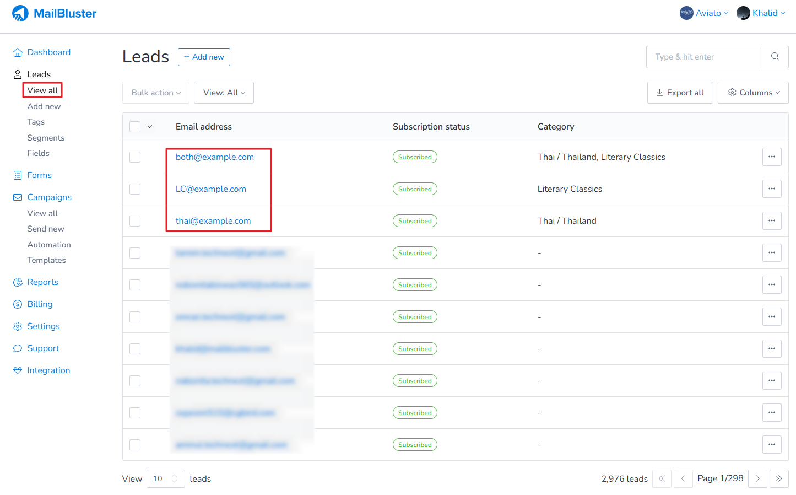The width and height of the screenshot is (796, 495).
Task: Open the View: All filter dropdown
Action: pyautogui.click(x=224, y=93)
